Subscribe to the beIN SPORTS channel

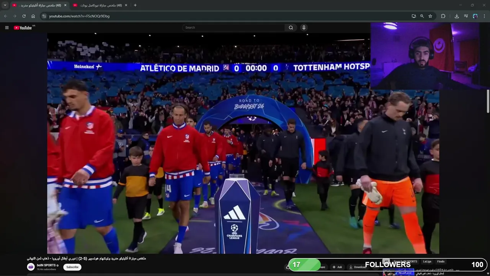(x=72, y=267)
